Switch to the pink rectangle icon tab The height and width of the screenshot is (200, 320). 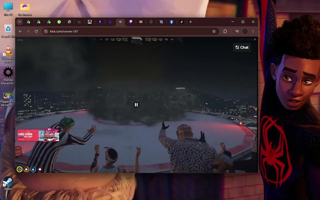[x=141, y=22]
